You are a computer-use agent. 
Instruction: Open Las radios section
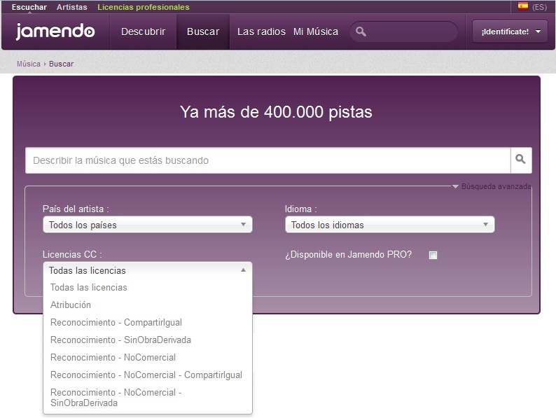click(261, 32)
